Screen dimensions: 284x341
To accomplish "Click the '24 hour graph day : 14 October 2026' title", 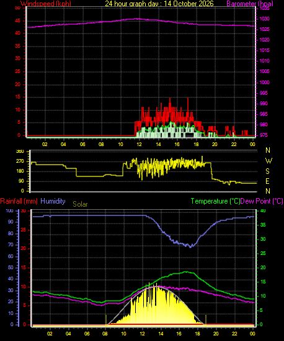I will click(159, 4).
